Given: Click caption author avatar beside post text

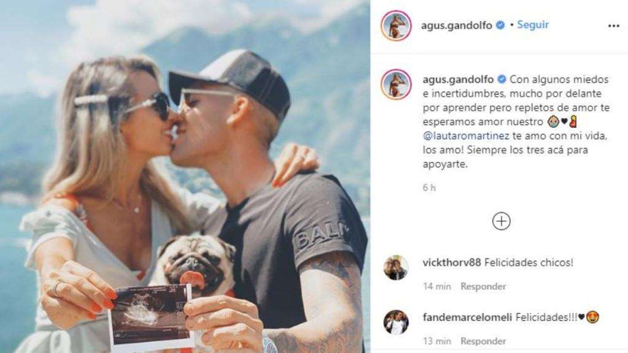Looking at the screenshot, I should click(x=396, y=85).
